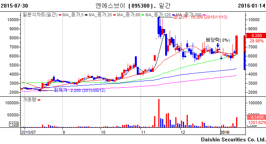Click the 배당락( 0%) label
This screenshot has height=144, width=266.
[x=218, y=40]
